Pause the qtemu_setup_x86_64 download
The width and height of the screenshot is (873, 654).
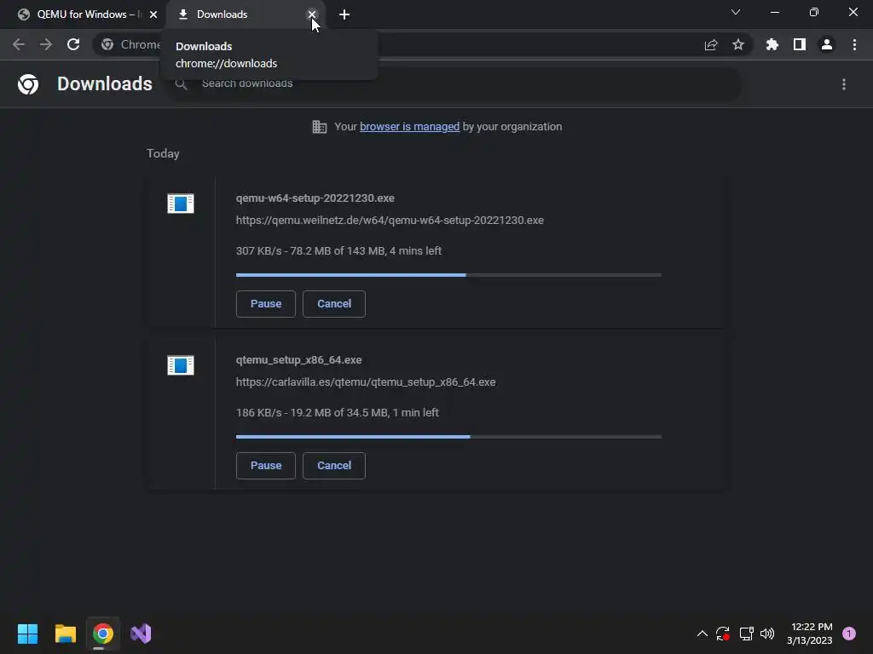[266, 466]
